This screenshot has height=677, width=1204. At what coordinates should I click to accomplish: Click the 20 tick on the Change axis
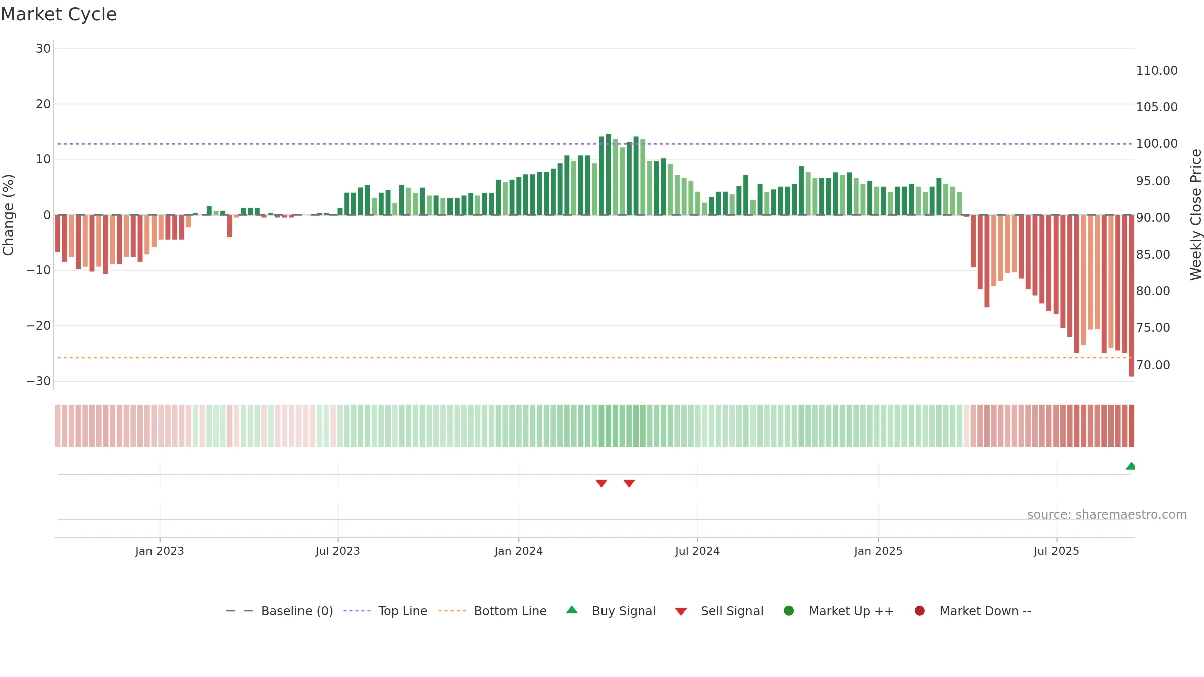(x=43, y=104)
